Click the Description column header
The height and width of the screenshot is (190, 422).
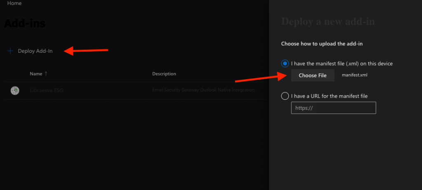tap(164, 74)
